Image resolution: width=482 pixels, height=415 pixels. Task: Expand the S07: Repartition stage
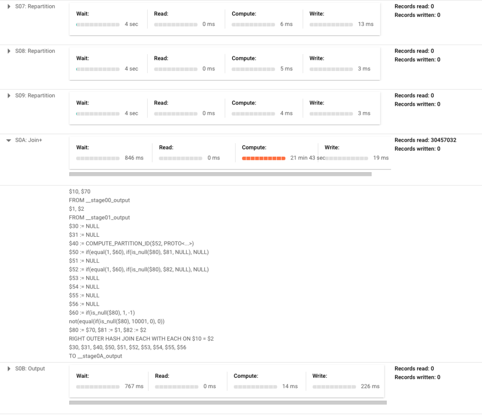8,6
